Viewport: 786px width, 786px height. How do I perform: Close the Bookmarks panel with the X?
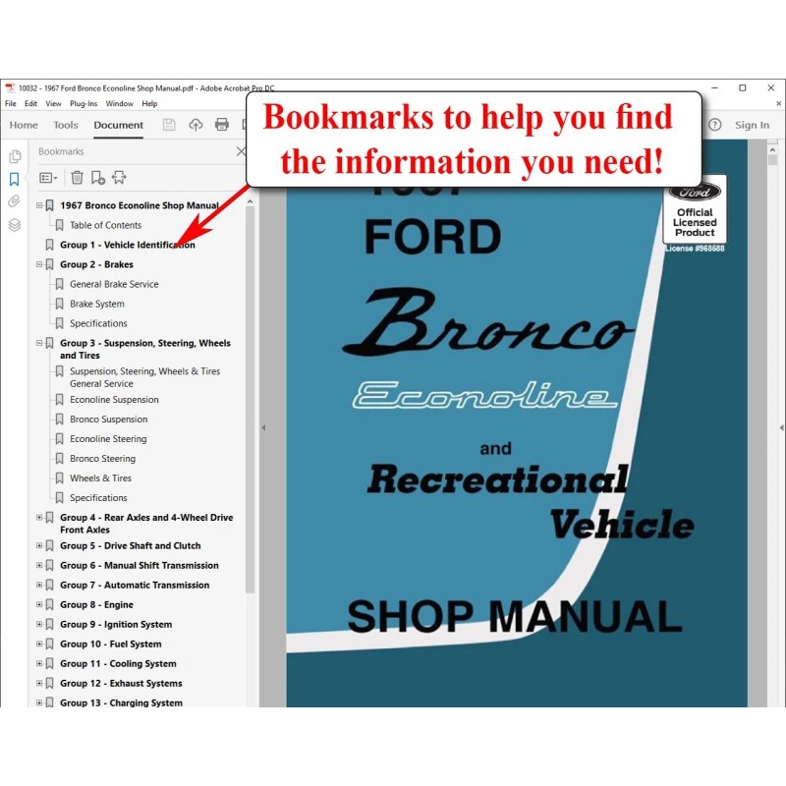pos(242,151)
